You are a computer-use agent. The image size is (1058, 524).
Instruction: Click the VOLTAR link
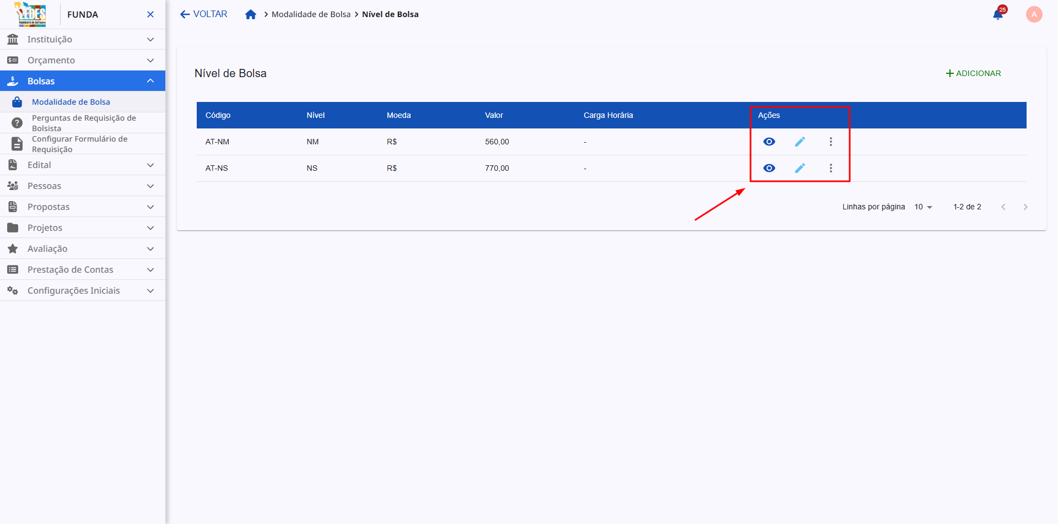(203, 14)
